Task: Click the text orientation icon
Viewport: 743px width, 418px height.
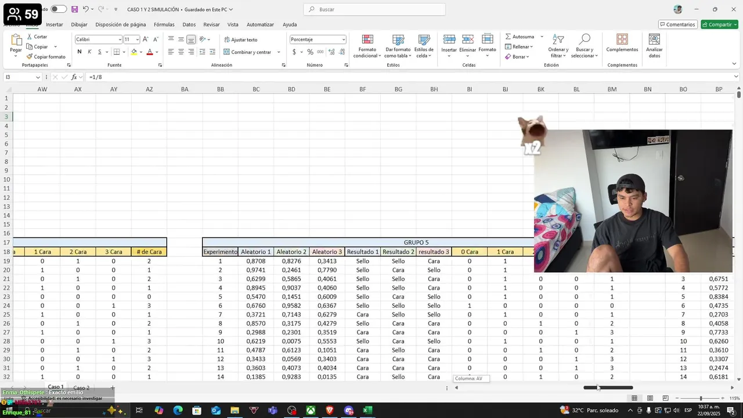Action: click(x=203, y=39)
